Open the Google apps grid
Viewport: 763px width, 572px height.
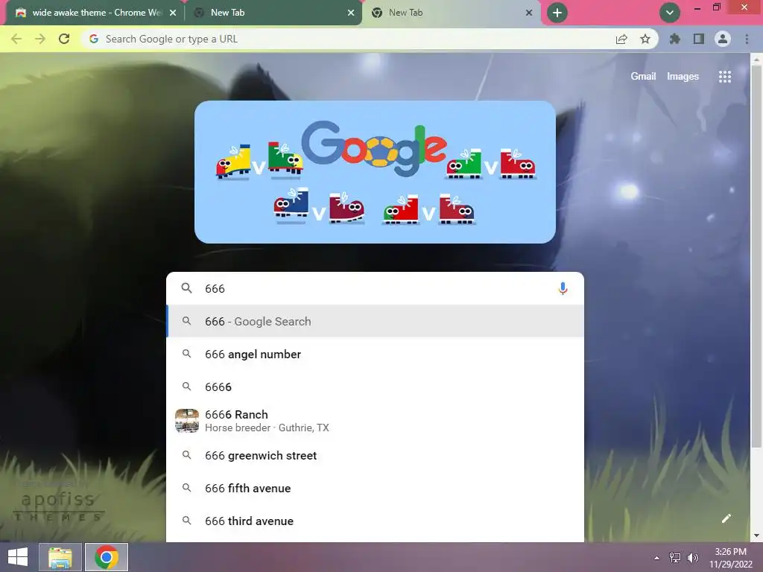click(725, 77)
